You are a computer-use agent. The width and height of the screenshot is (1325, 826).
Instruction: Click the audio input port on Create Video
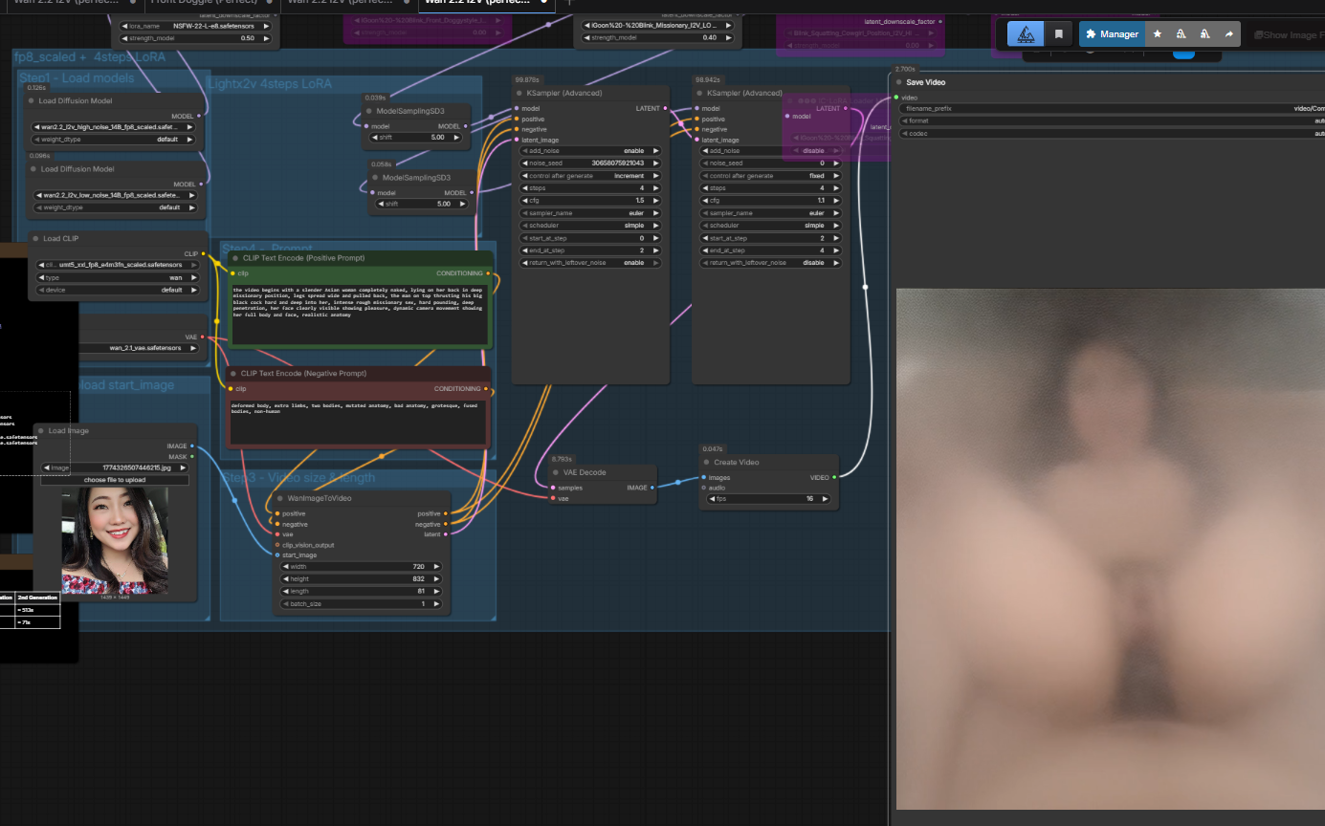click(703, 488)
